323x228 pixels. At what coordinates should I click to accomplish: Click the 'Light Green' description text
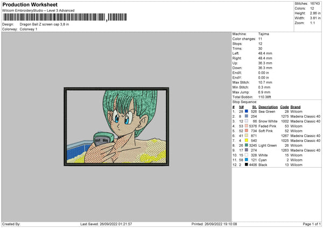click(x=268, y=146)
